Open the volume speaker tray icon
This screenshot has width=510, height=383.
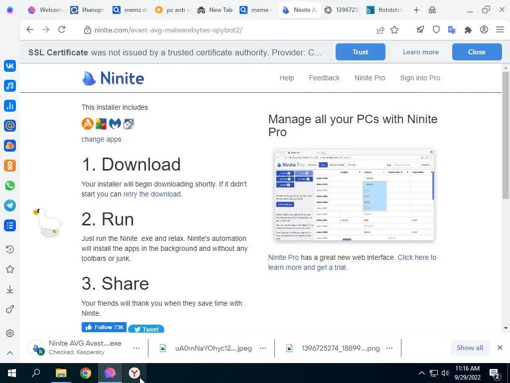point(445,373)
